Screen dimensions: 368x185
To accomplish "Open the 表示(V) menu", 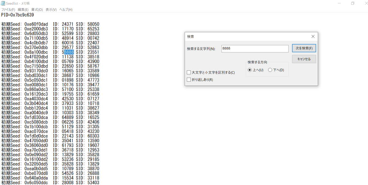I will tap(51, 10).
